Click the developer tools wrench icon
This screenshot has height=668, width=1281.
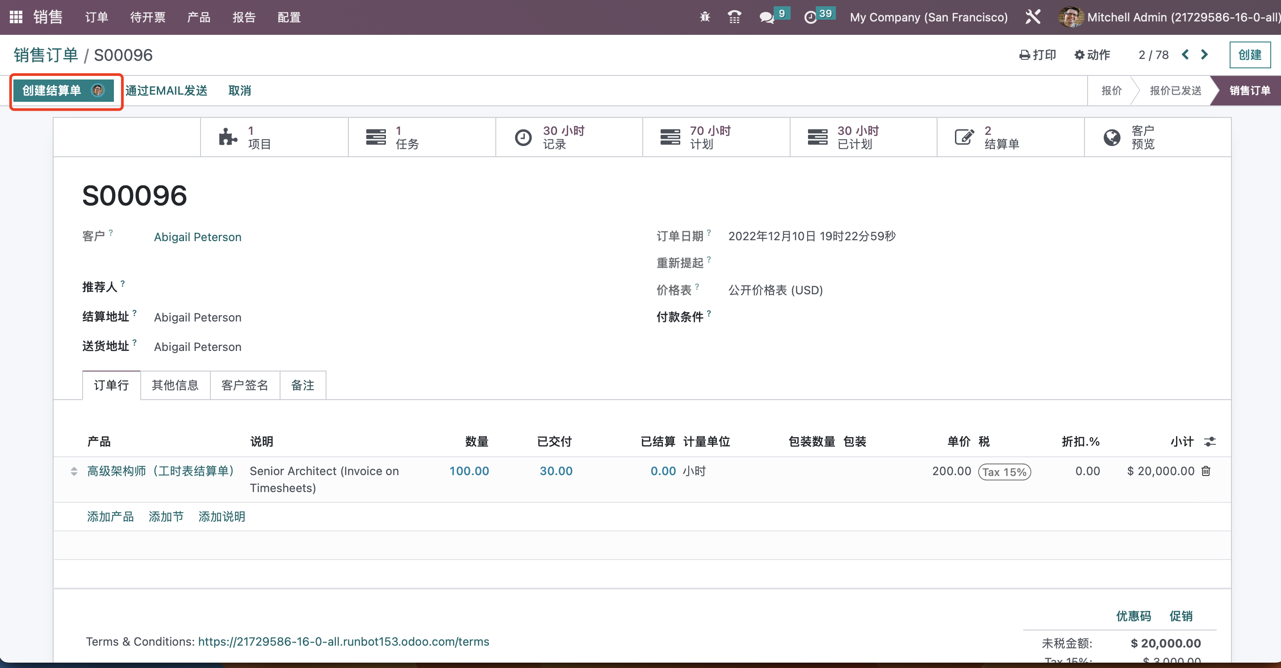(1034, 17)
